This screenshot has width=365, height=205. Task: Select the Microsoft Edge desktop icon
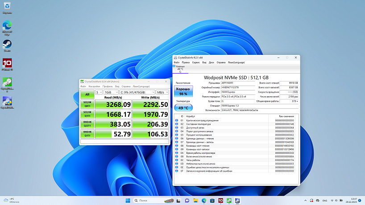click(x=7, y=28)
